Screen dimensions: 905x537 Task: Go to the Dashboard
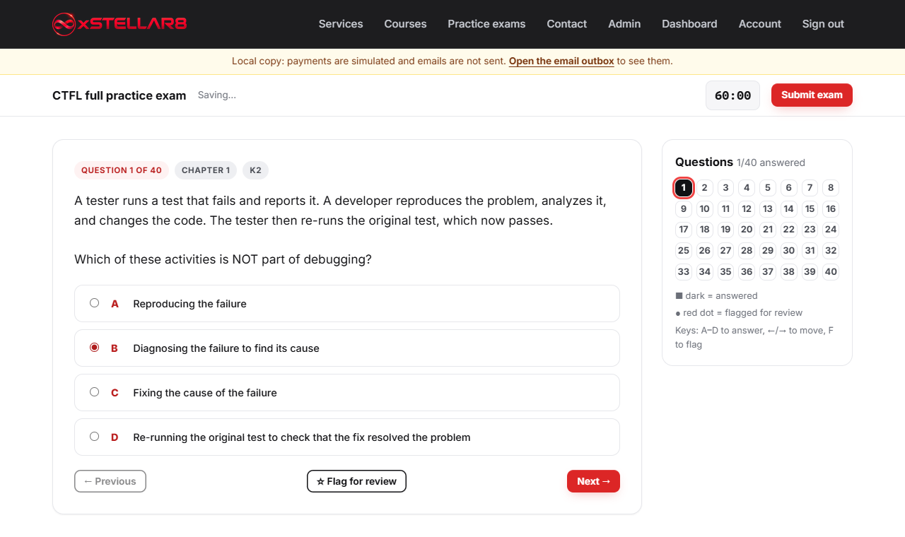point(689,24)
